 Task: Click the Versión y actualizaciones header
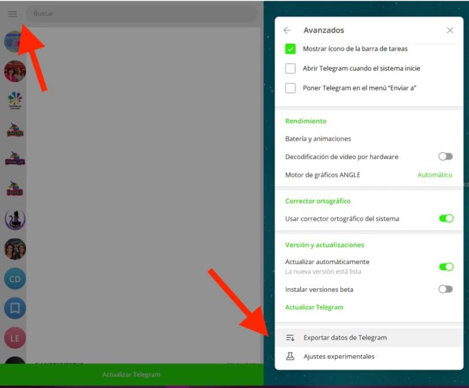324,245
